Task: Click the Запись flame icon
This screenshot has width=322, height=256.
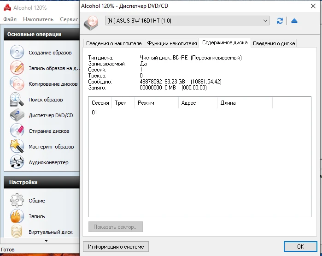Action: pyautogui.click(x=17, y=216)
